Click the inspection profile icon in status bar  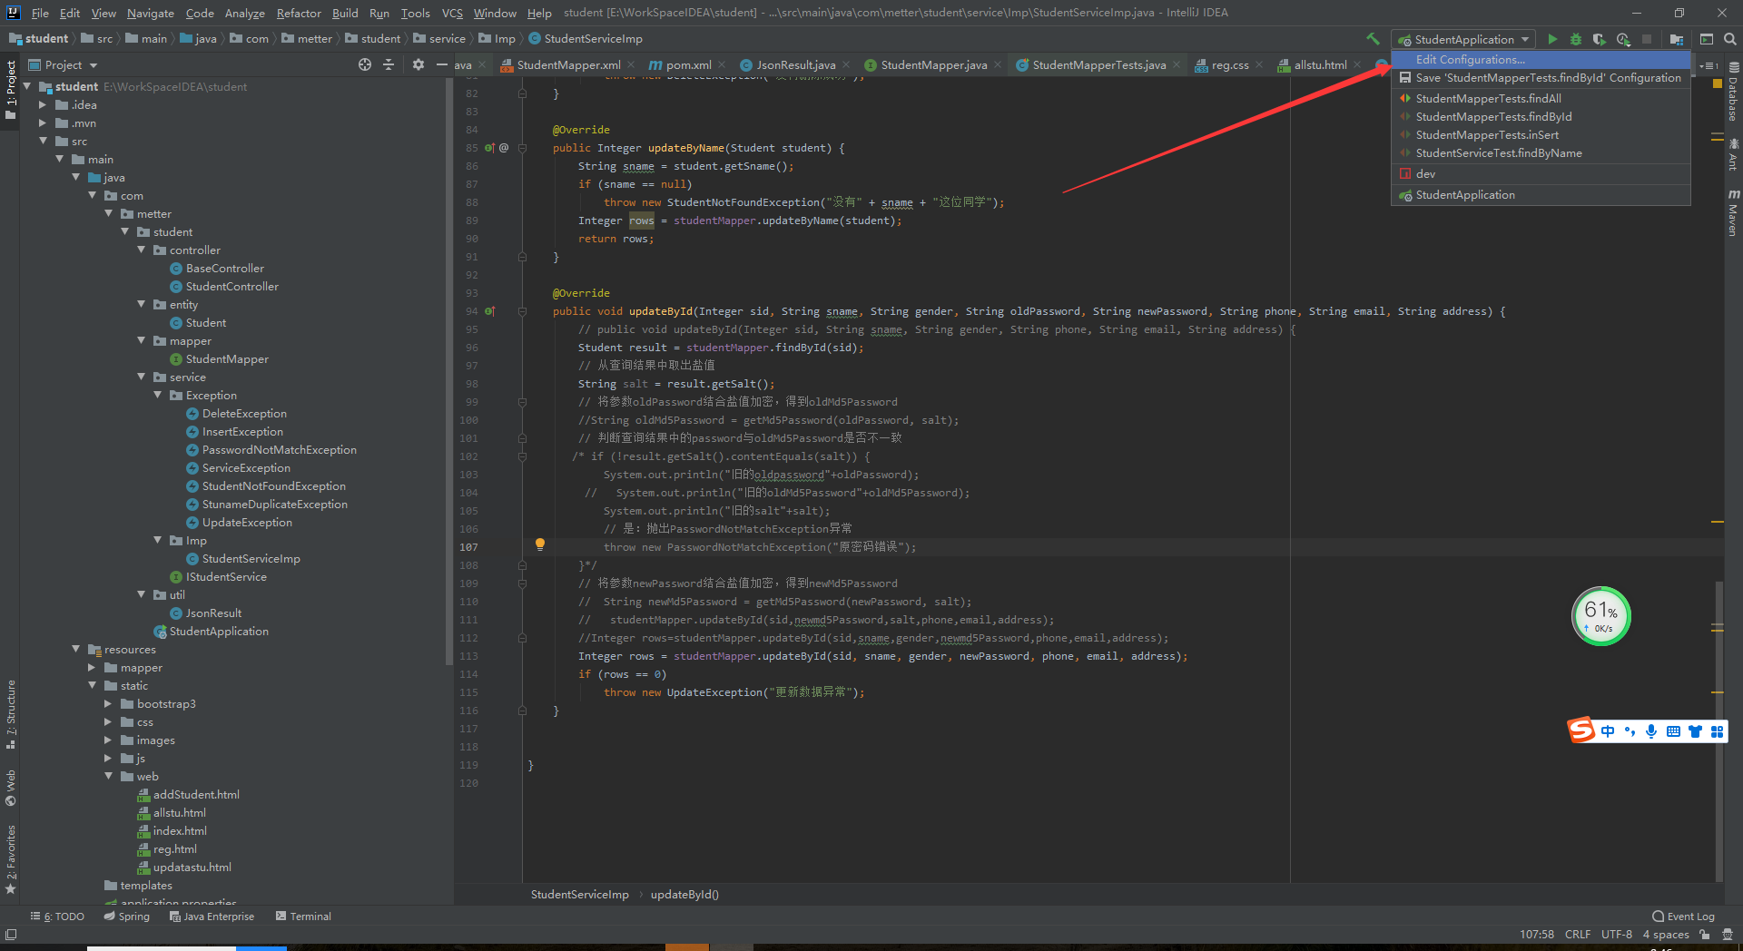click(x=1727, y=934)
